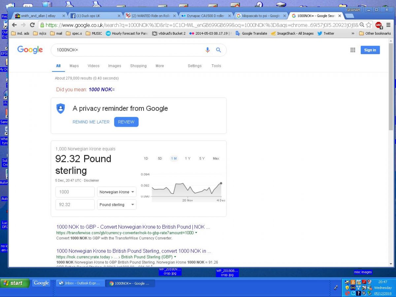396x297 pixels.
Task: Click the Google logo
Action: point(30,50)
